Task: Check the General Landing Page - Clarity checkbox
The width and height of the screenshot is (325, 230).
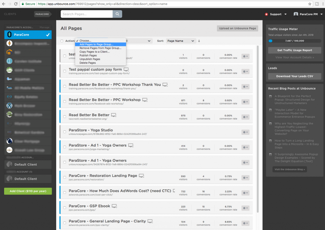Action: coord(65,223)
